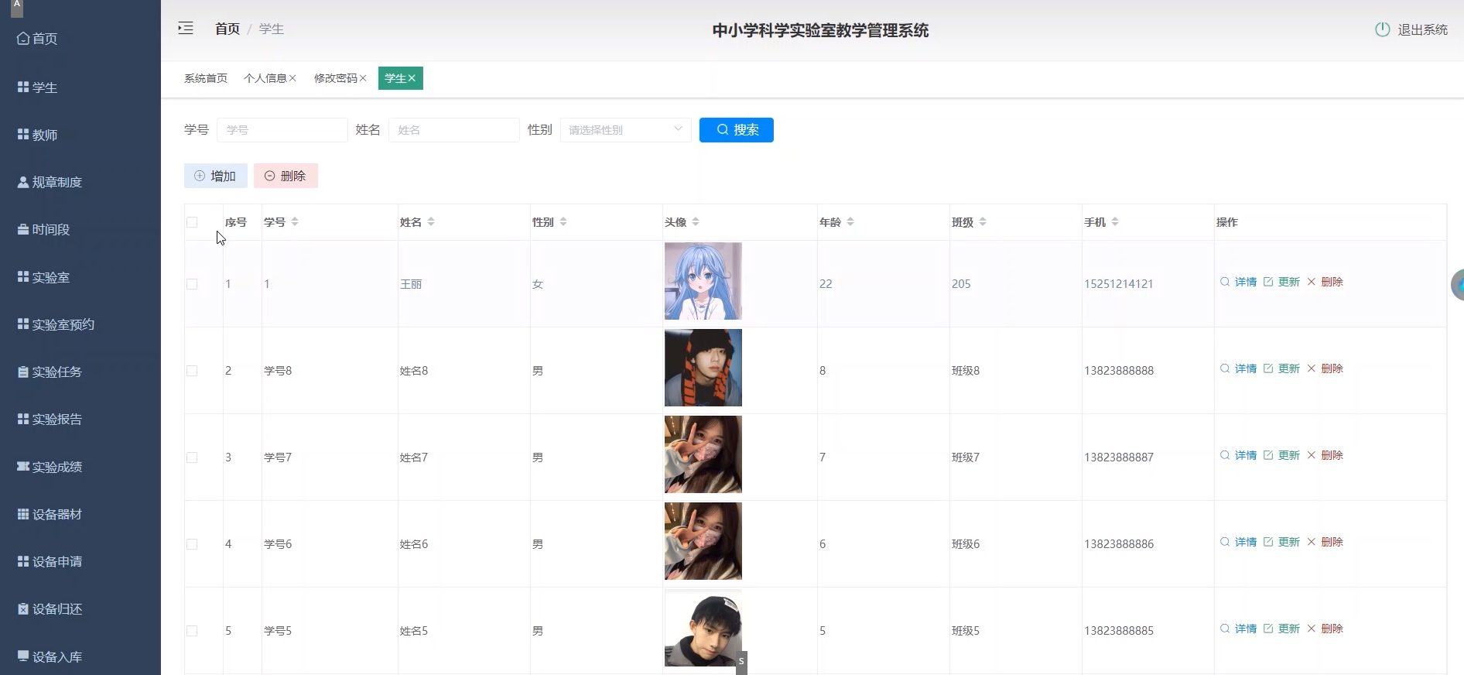The height and width of the screenshot is (675, 1464).
Task: Sort by 班级 using its column arrows
Action: coord(983,222)
